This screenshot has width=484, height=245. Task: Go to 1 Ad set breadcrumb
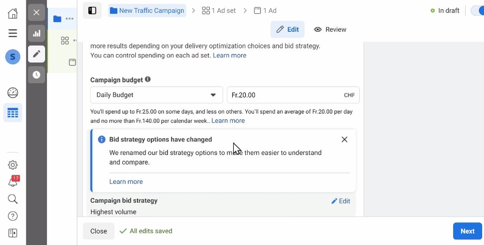tap(219, 11)
